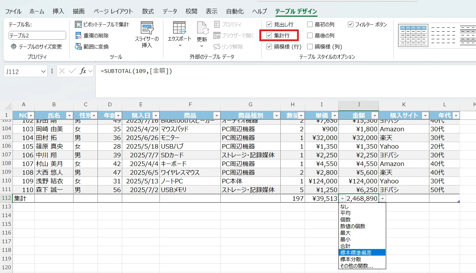Click テーブルのサイズ変更

[x=36, y=47]
